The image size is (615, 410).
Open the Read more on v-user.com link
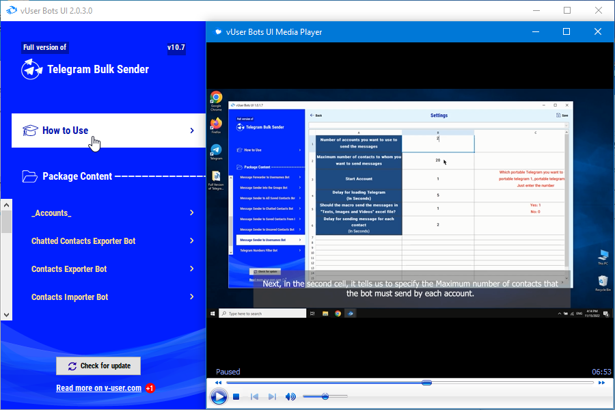(99, 388)
